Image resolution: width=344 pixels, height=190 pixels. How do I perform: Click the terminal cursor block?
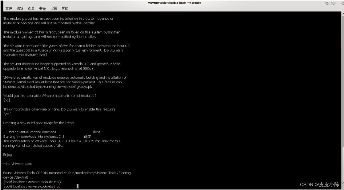click(x=77, y=186)
